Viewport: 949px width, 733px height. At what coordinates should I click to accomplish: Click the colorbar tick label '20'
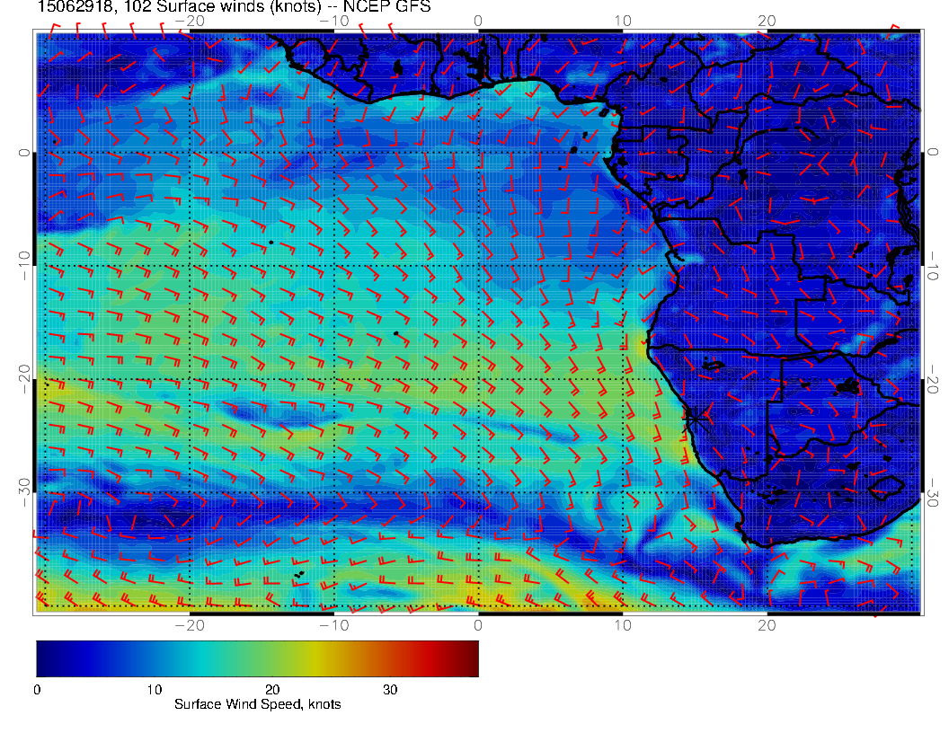272,690
